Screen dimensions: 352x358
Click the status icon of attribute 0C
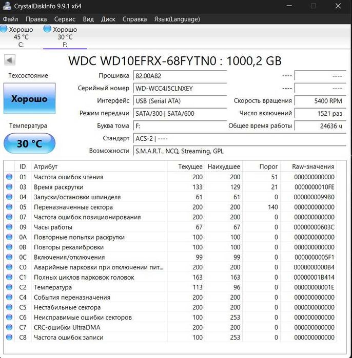click(9, 257)
